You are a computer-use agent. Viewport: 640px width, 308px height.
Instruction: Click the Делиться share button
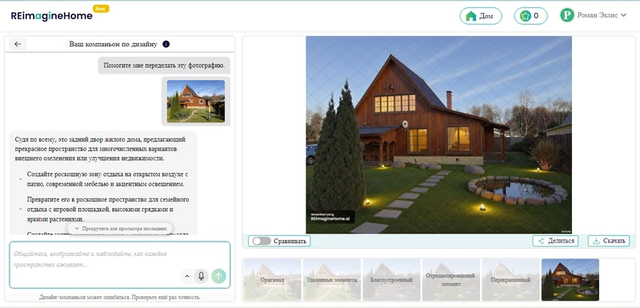tap(555, 241)
